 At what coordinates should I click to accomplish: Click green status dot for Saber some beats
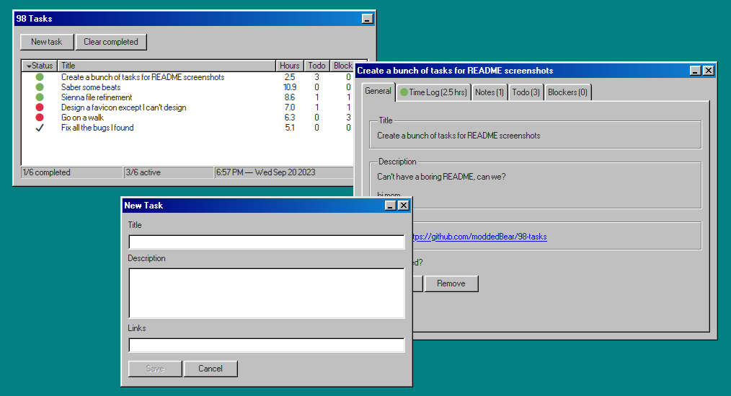point(40,87)
